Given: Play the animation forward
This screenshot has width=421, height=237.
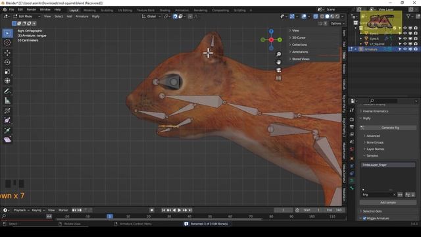Looking at the screenshot, I should tap(180, 210).
